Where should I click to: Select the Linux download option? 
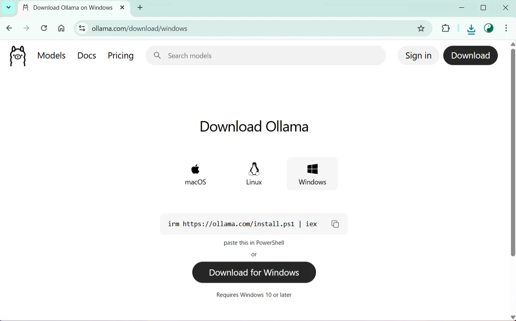[254, 174]
